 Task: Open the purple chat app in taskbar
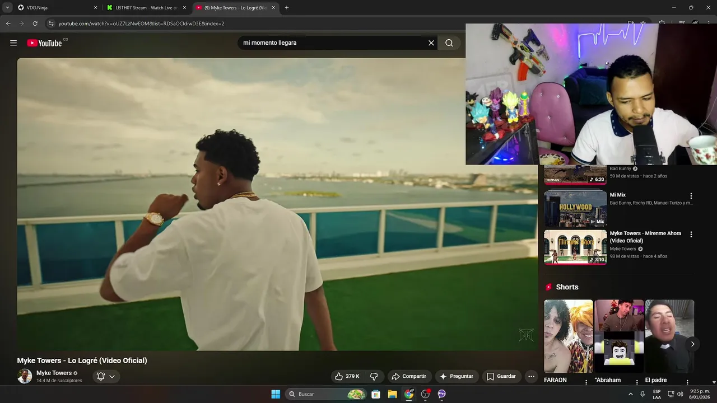point(442,394)
